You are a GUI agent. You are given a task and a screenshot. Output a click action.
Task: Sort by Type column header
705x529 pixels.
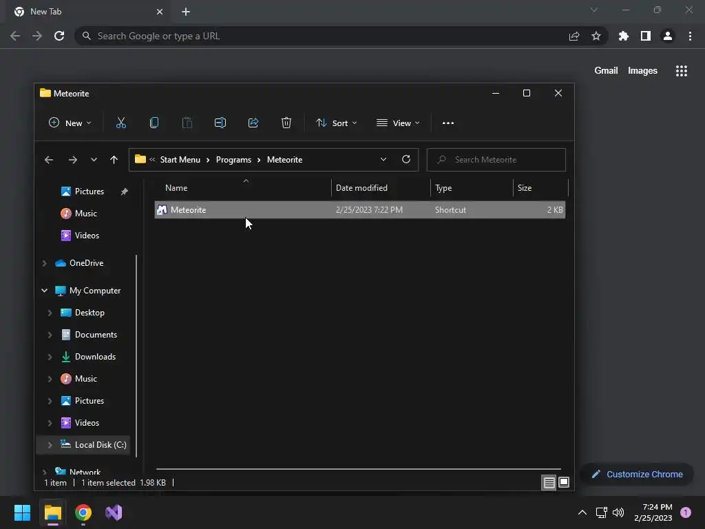pos(472,187)
